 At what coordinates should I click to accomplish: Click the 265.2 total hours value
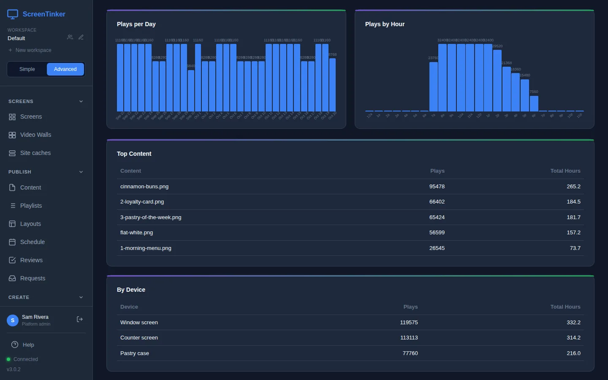pos(573,187)
